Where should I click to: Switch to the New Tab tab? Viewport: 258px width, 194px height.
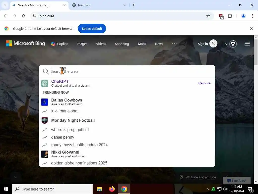coord(99,5)
